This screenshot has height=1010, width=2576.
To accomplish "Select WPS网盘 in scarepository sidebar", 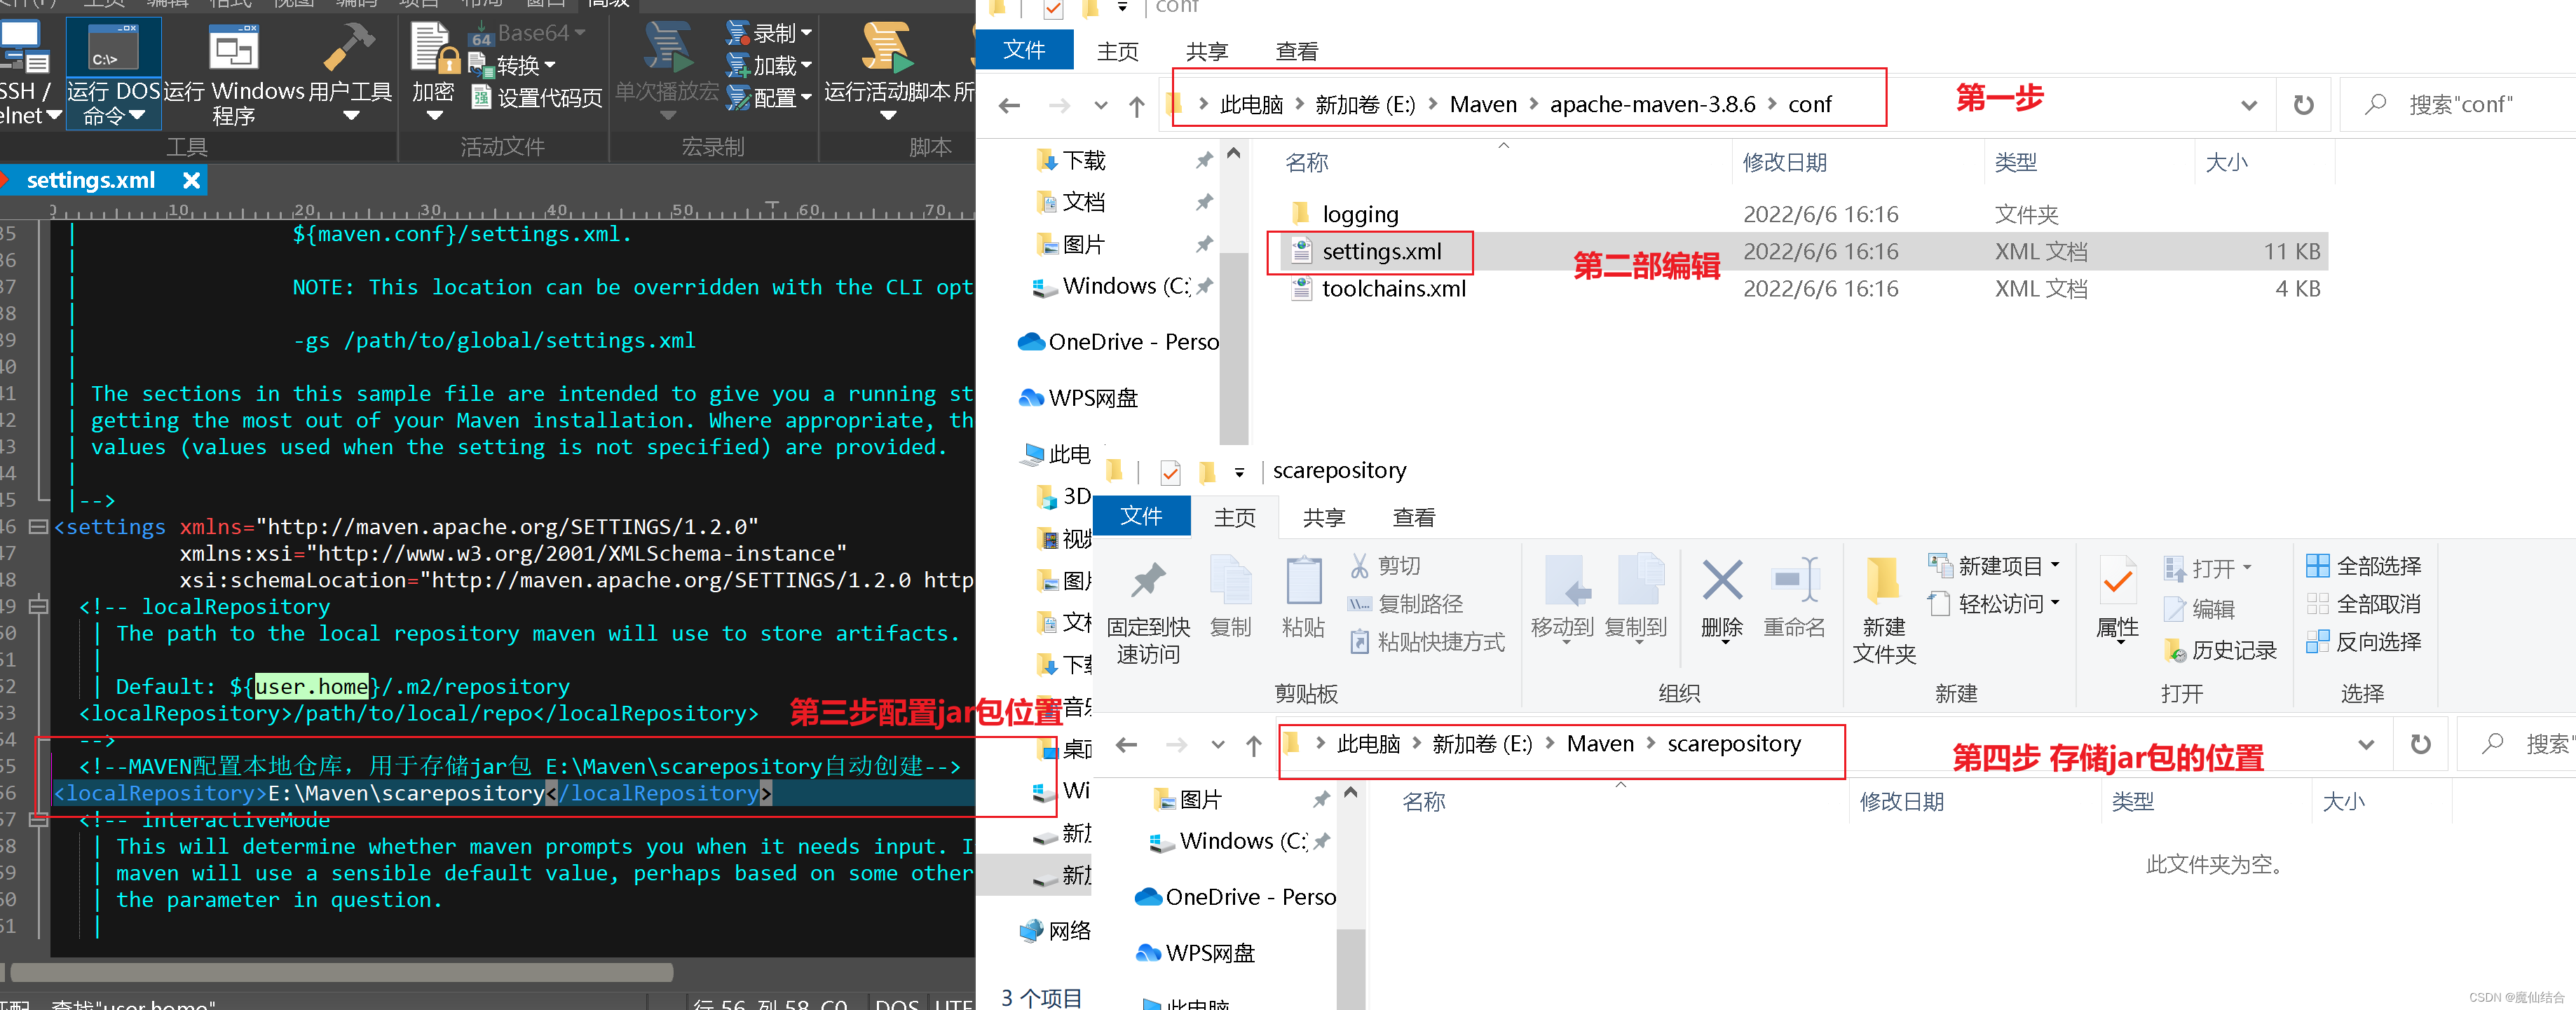I will (1194, 953).
